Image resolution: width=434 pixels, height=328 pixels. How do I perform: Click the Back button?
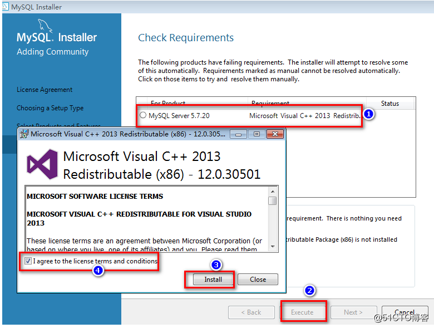[251, 312]
